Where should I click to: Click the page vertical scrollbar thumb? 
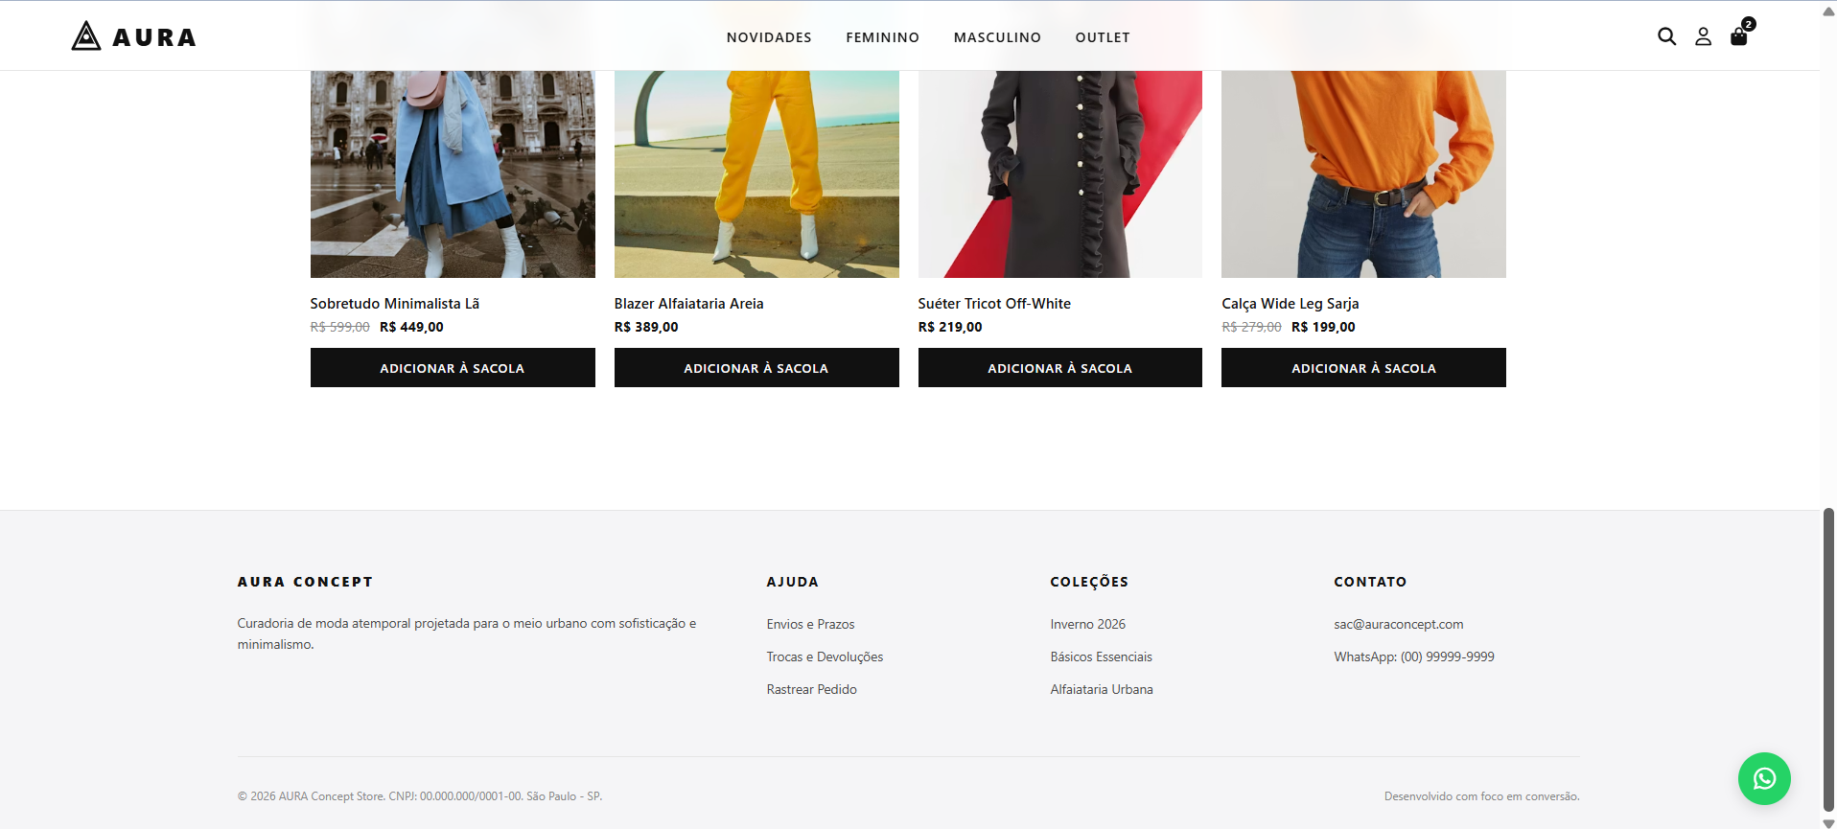click(x=1828, y=661)
